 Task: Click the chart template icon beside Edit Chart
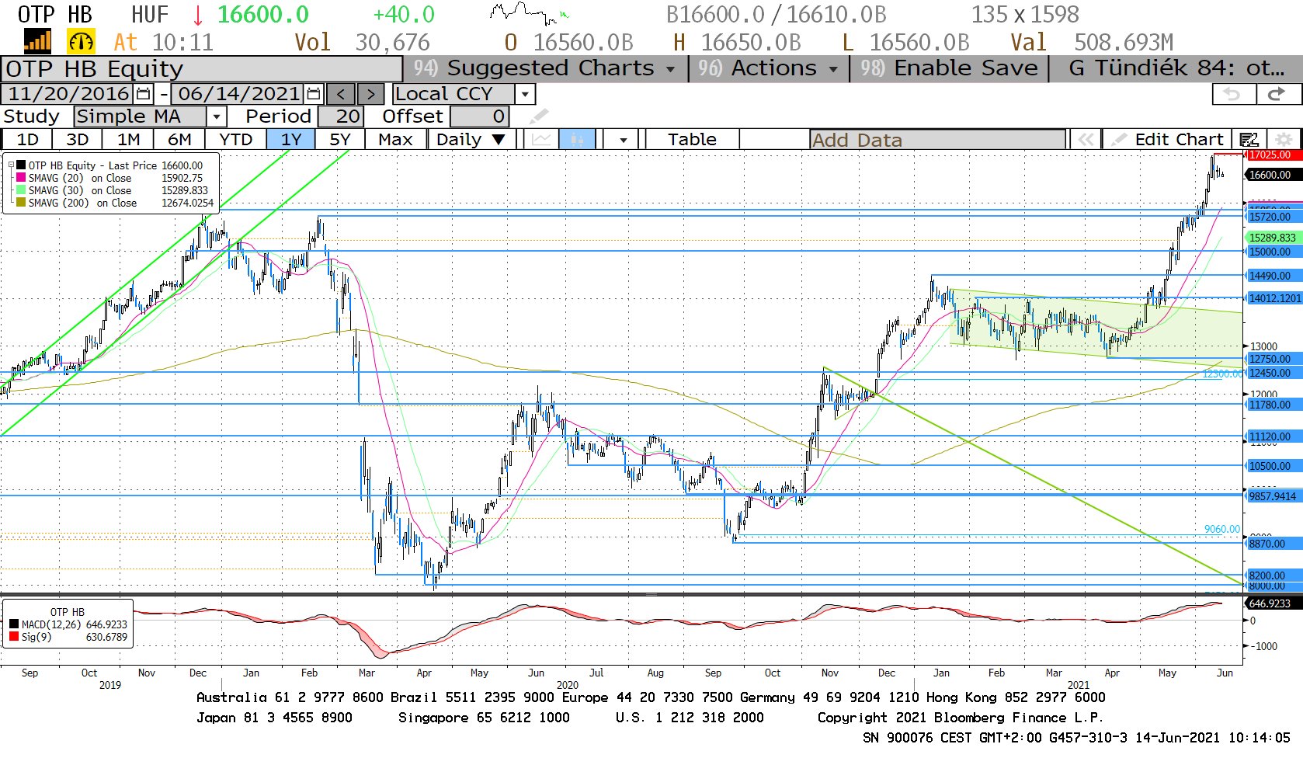click(x=1249, y=140)
